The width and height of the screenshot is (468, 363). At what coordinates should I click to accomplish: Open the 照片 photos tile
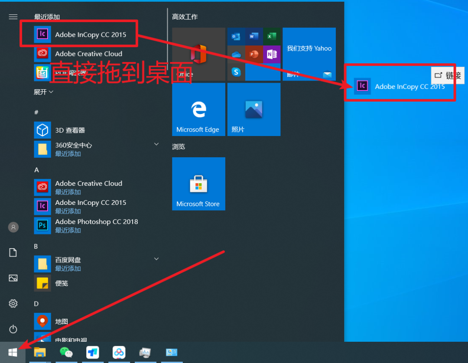[254, 110]
